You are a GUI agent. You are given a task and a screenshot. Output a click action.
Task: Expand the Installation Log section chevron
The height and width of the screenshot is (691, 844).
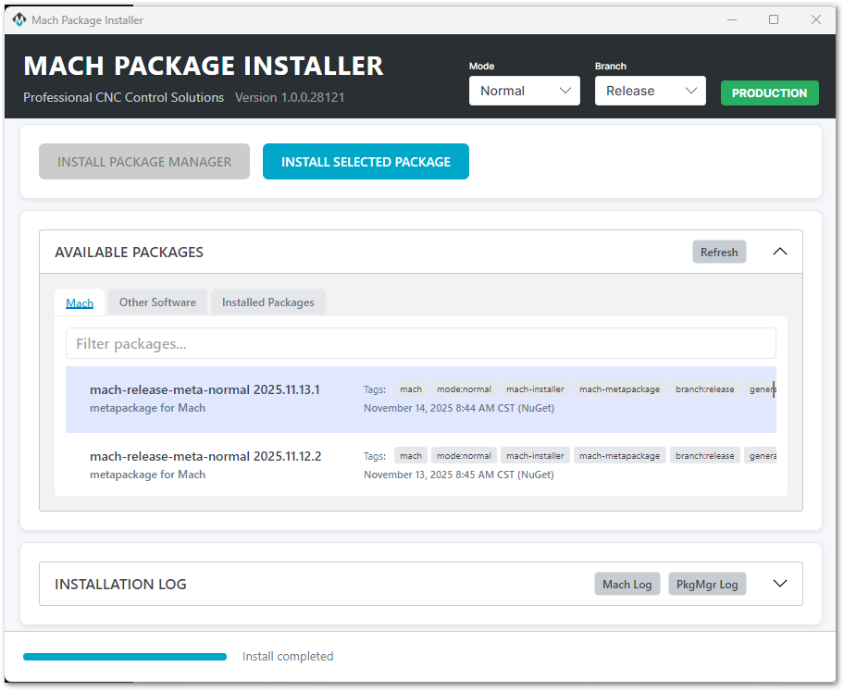coord(779,584)
